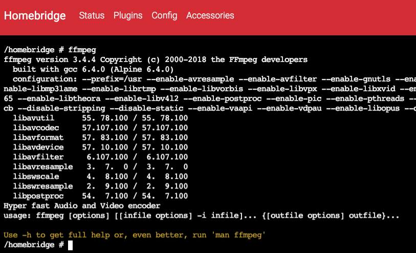Screen dimensions: 416x253
Task: Click the configuration --prefix=/usr text
Action: 77,79
